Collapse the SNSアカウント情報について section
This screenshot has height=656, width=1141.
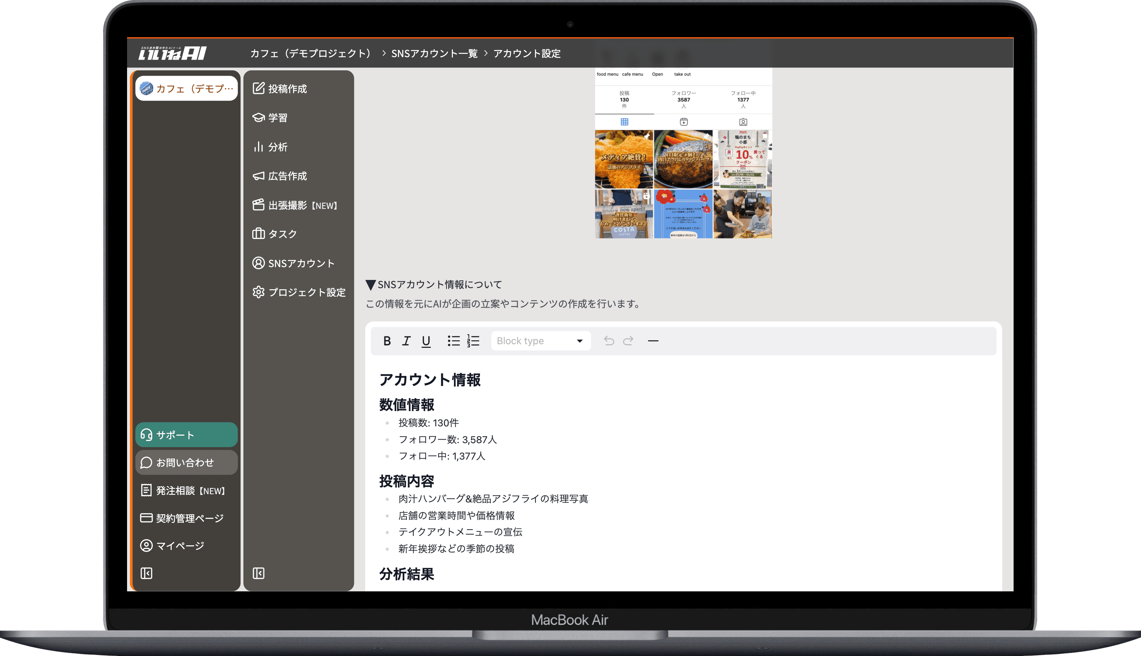tap(371, 284)
